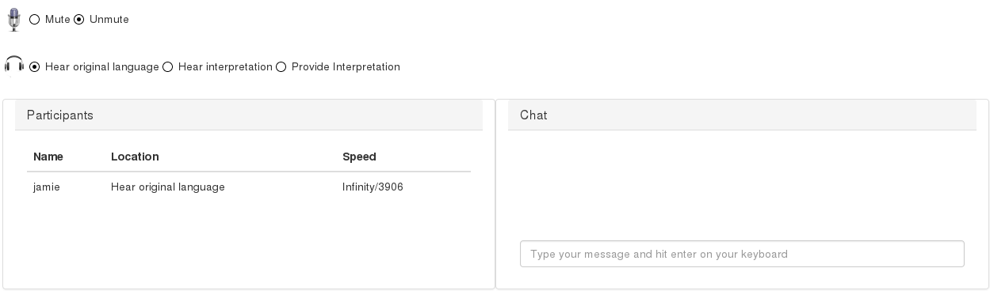The width and height of the screenshot is (990, 302).
Task: Switch to Hear interpretation mode
Action: tap(167, 67)
